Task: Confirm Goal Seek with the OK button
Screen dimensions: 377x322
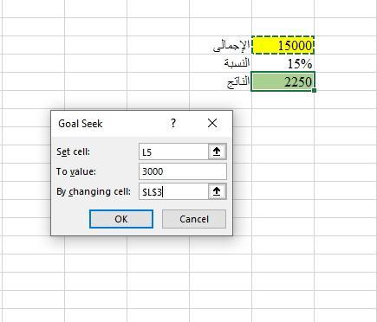Action: 121,219
